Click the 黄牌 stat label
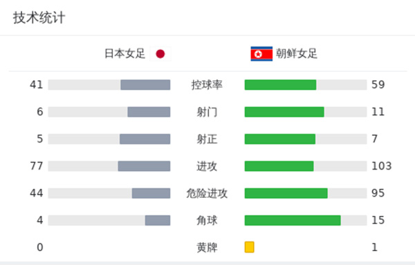 tap(207, 248)
